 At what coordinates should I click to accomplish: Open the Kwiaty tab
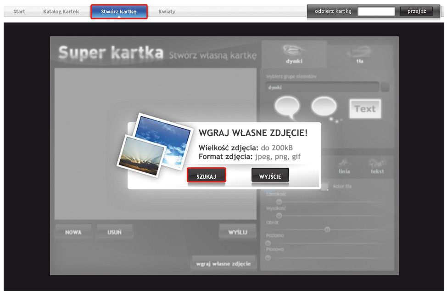[167, 11]
